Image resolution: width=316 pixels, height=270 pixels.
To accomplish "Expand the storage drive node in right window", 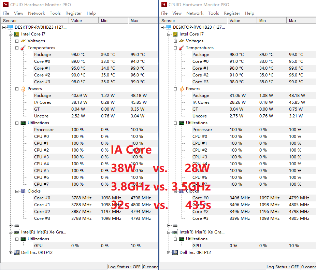I will (169, 225).
